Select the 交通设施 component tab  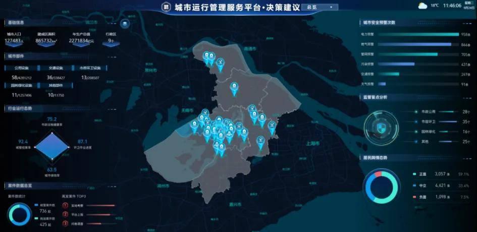56,68
